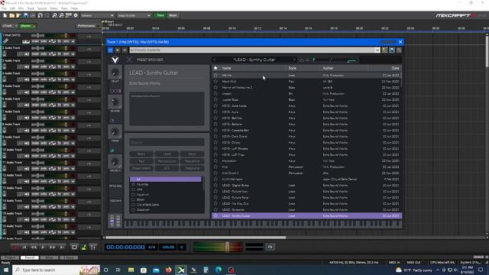
Task: Solo track 1 Vital (VSTi)
Action: (44, 41)
